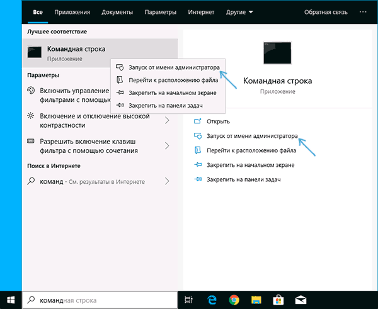
Task: Click pin icon beside context menu's Закрепить на начальном экране
Action: pyautogui.click(x=120, y=93)
